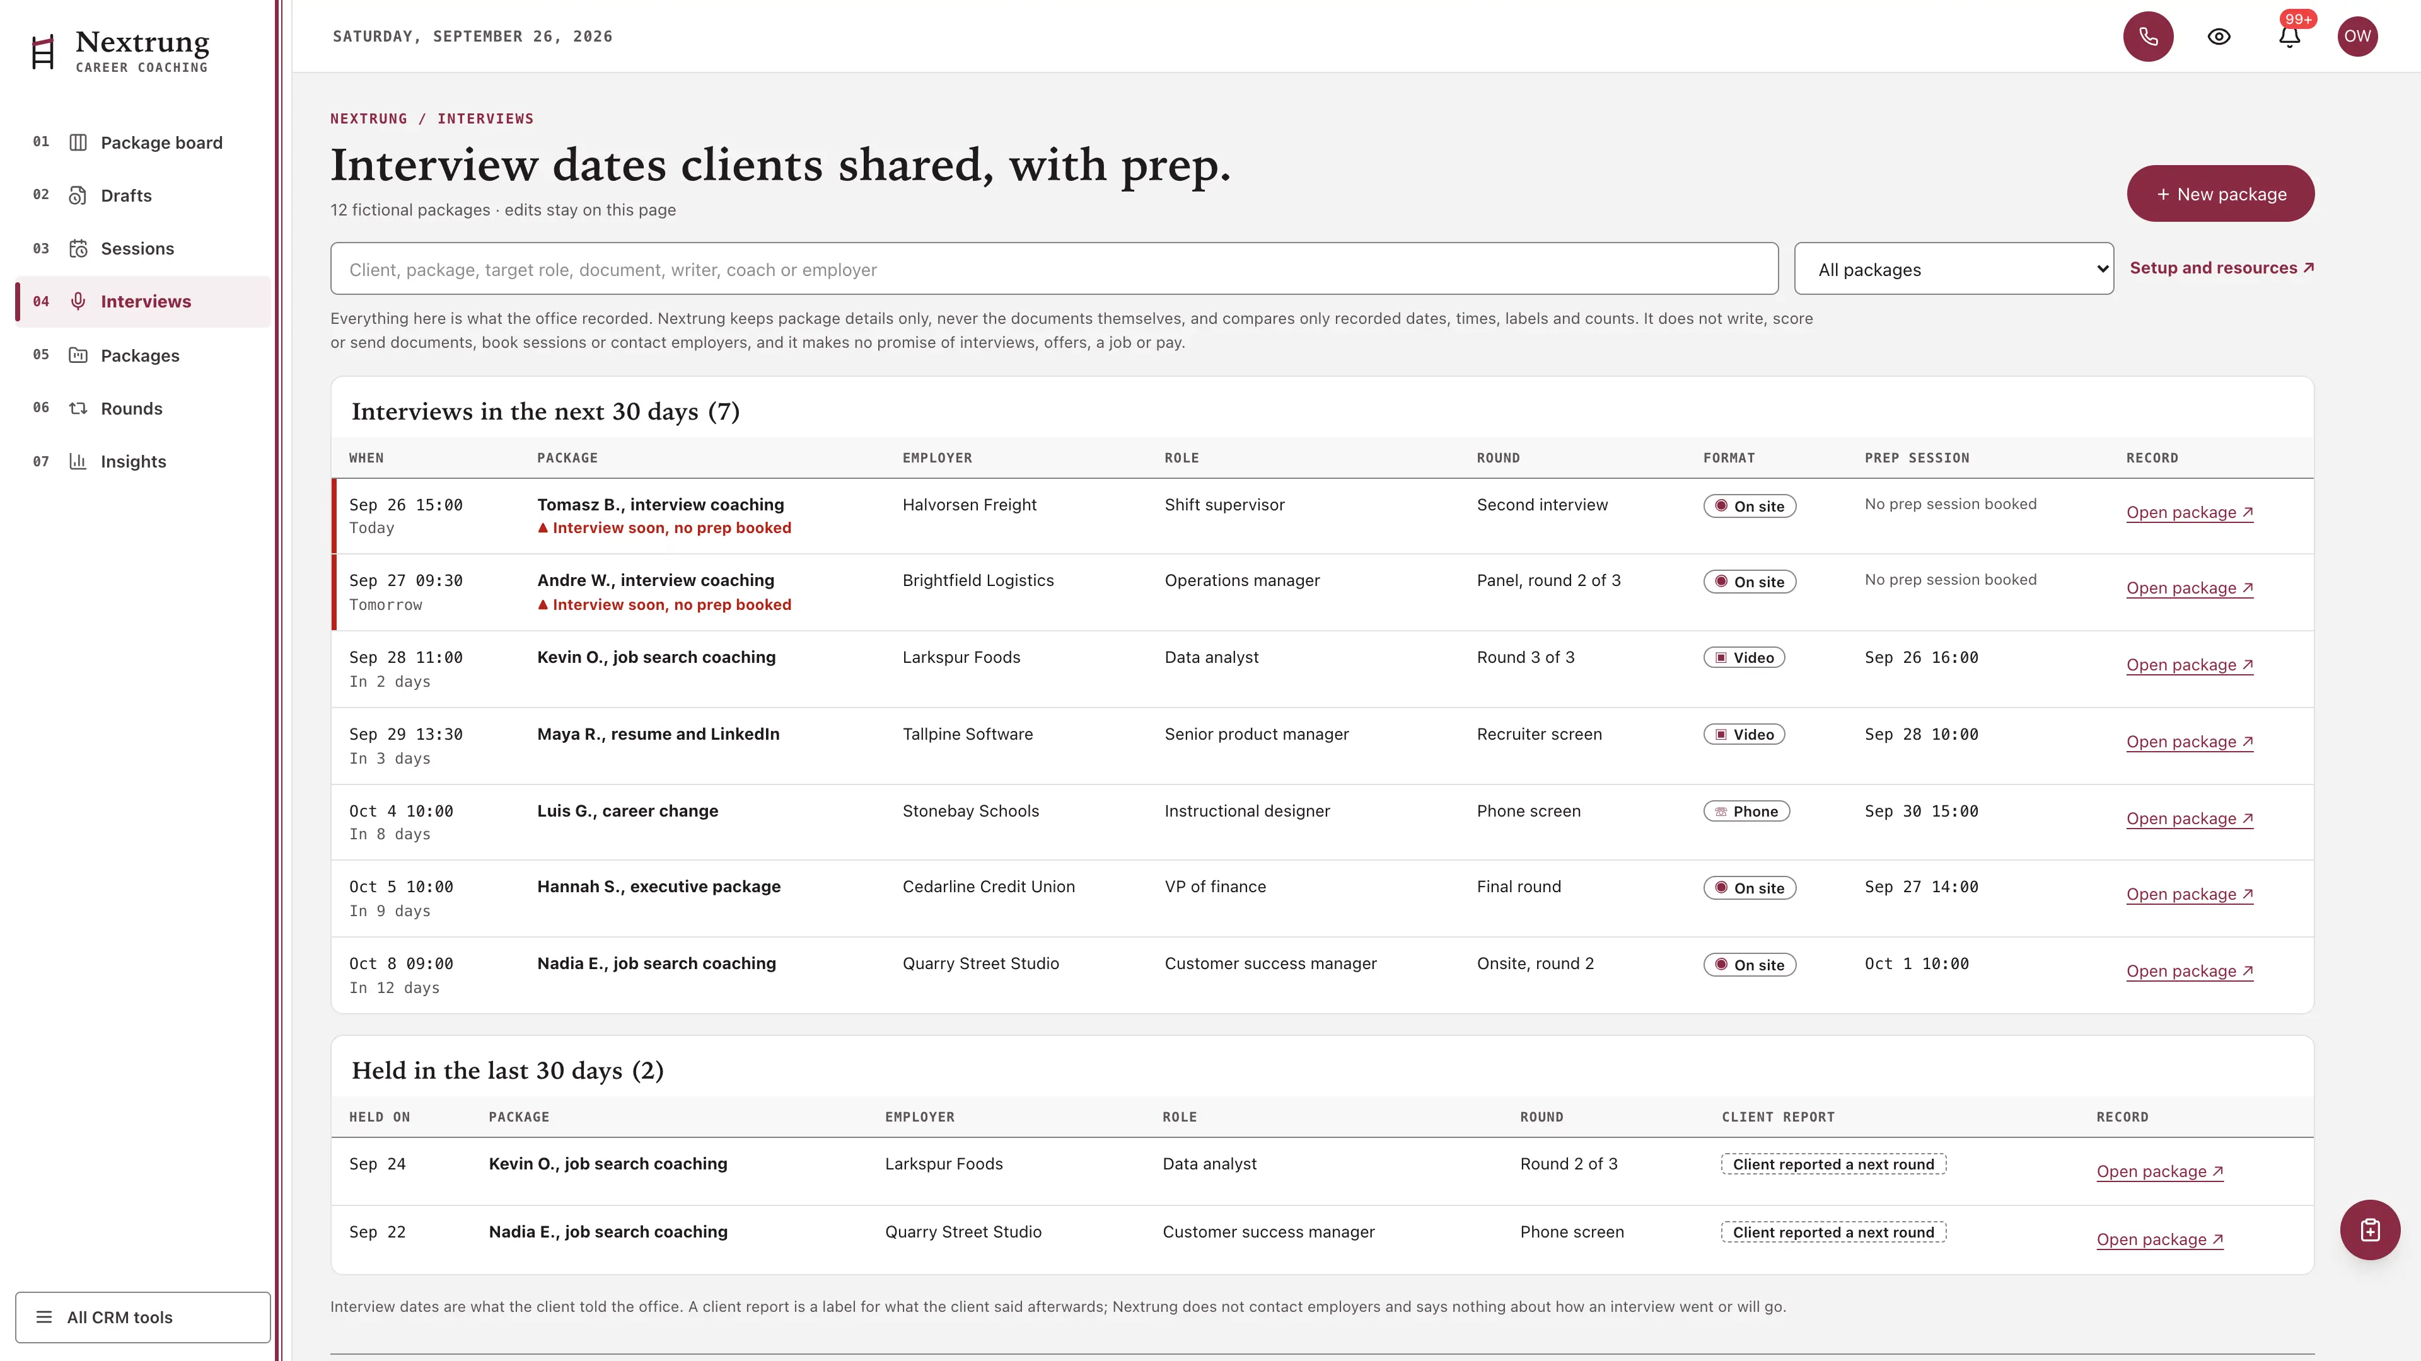Viewport: 2421px width, 1361px height.
Task: Click the New package button
Action: [x=2220, y=193]
